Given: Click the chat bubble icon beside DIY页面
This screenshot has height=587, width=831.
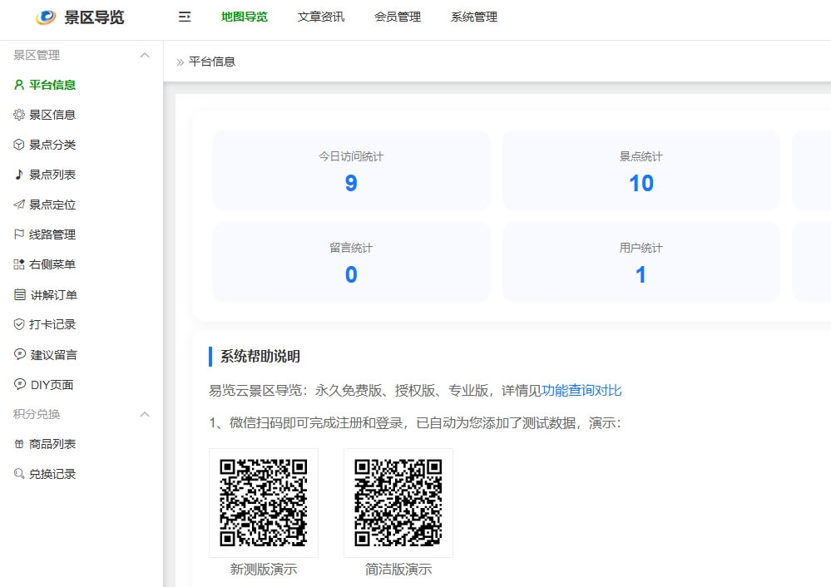Looking at the screenshot, I should coord(20,385).
